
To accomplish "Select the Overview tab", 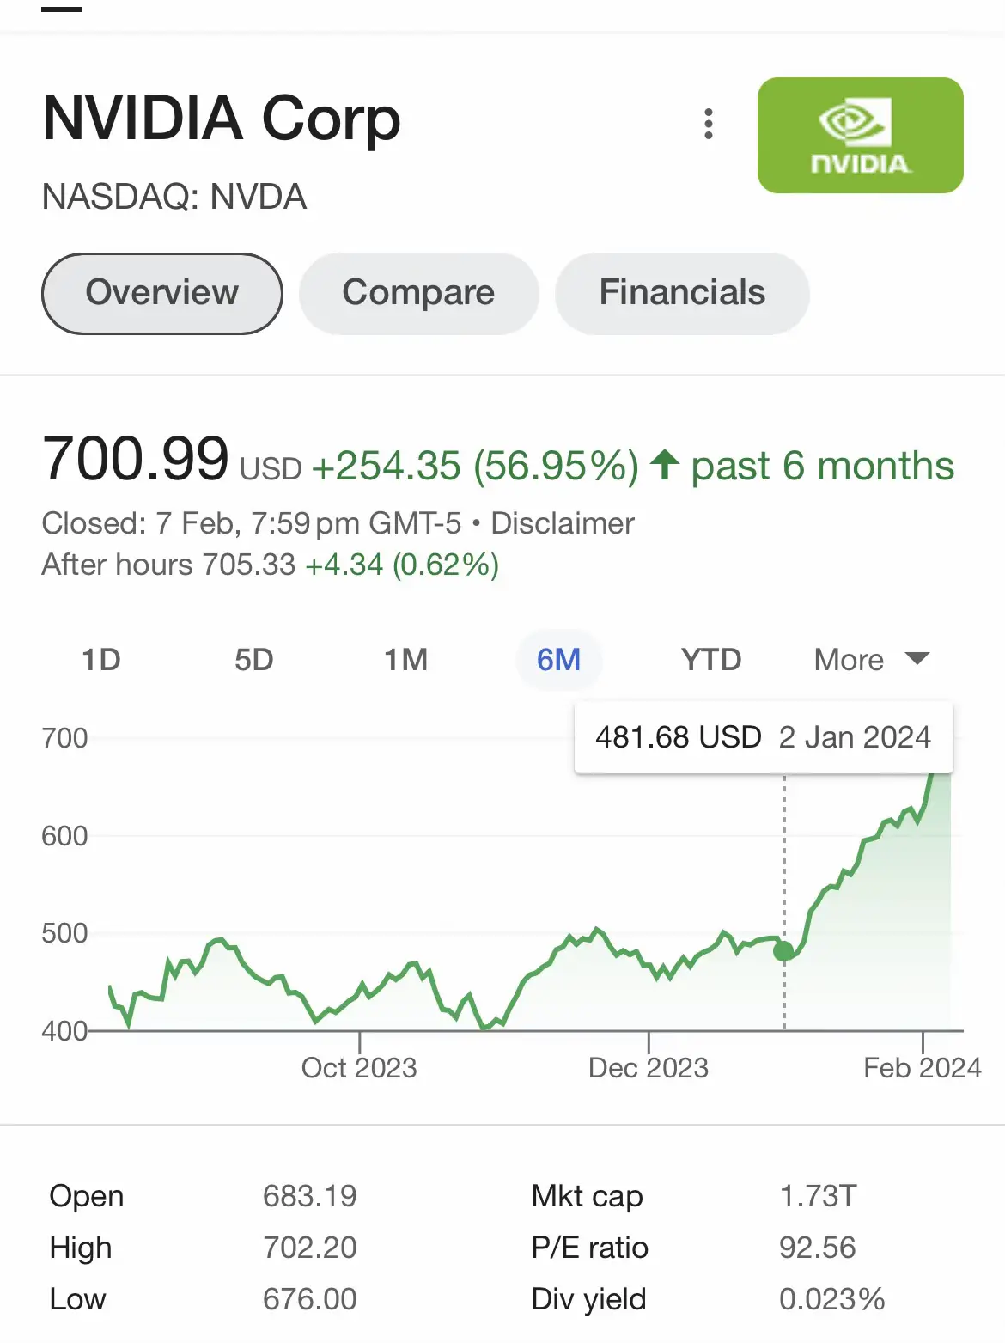I will point(162,293).
